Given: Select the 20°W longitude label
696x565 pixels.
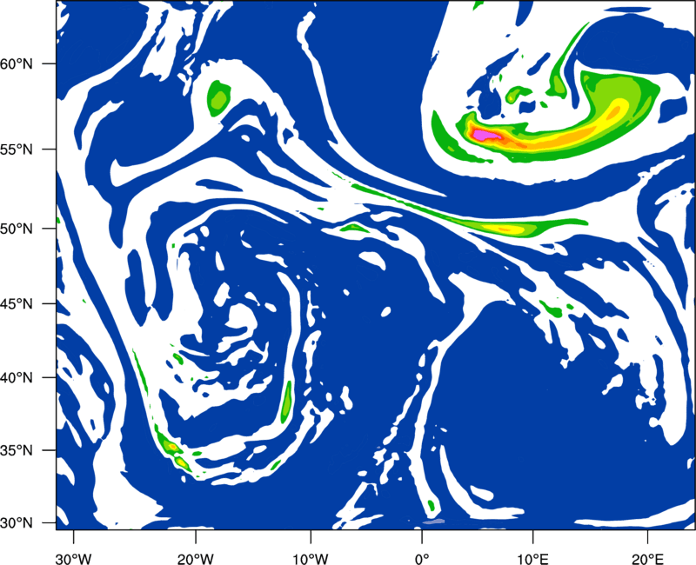Looking at the screenshot, I should [x=195, y=559].
